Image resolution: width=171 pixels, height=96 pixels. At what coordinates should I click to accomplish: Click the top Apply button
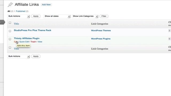click(36, 16)
